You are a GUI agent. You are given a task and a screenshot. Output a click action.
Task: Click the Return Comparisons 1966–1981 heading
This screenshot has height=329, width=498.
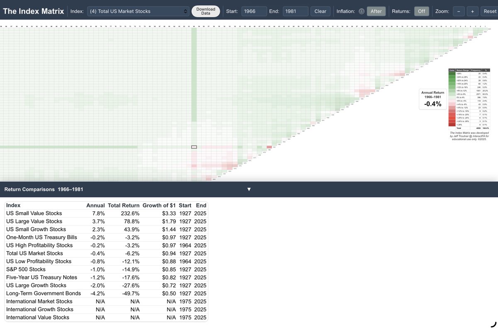tap(44, 189)
